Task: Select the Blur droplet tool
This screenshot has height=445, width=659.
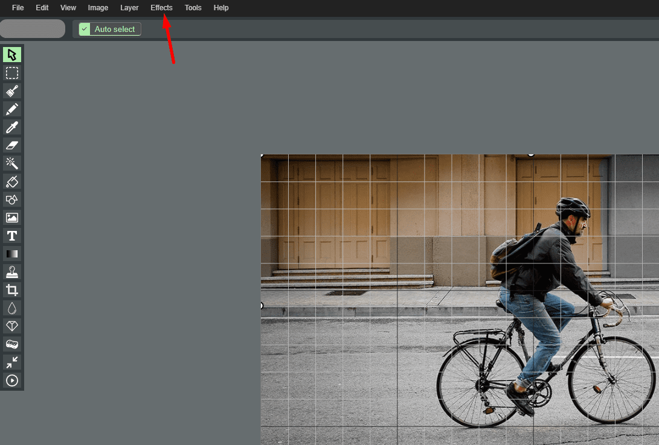Action: pos(12,308)
